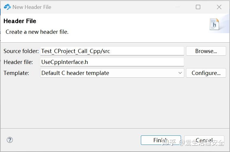This screenshot has height=152, width=230.
Task: Click the Header file label
Action: [x=18, y=62]
